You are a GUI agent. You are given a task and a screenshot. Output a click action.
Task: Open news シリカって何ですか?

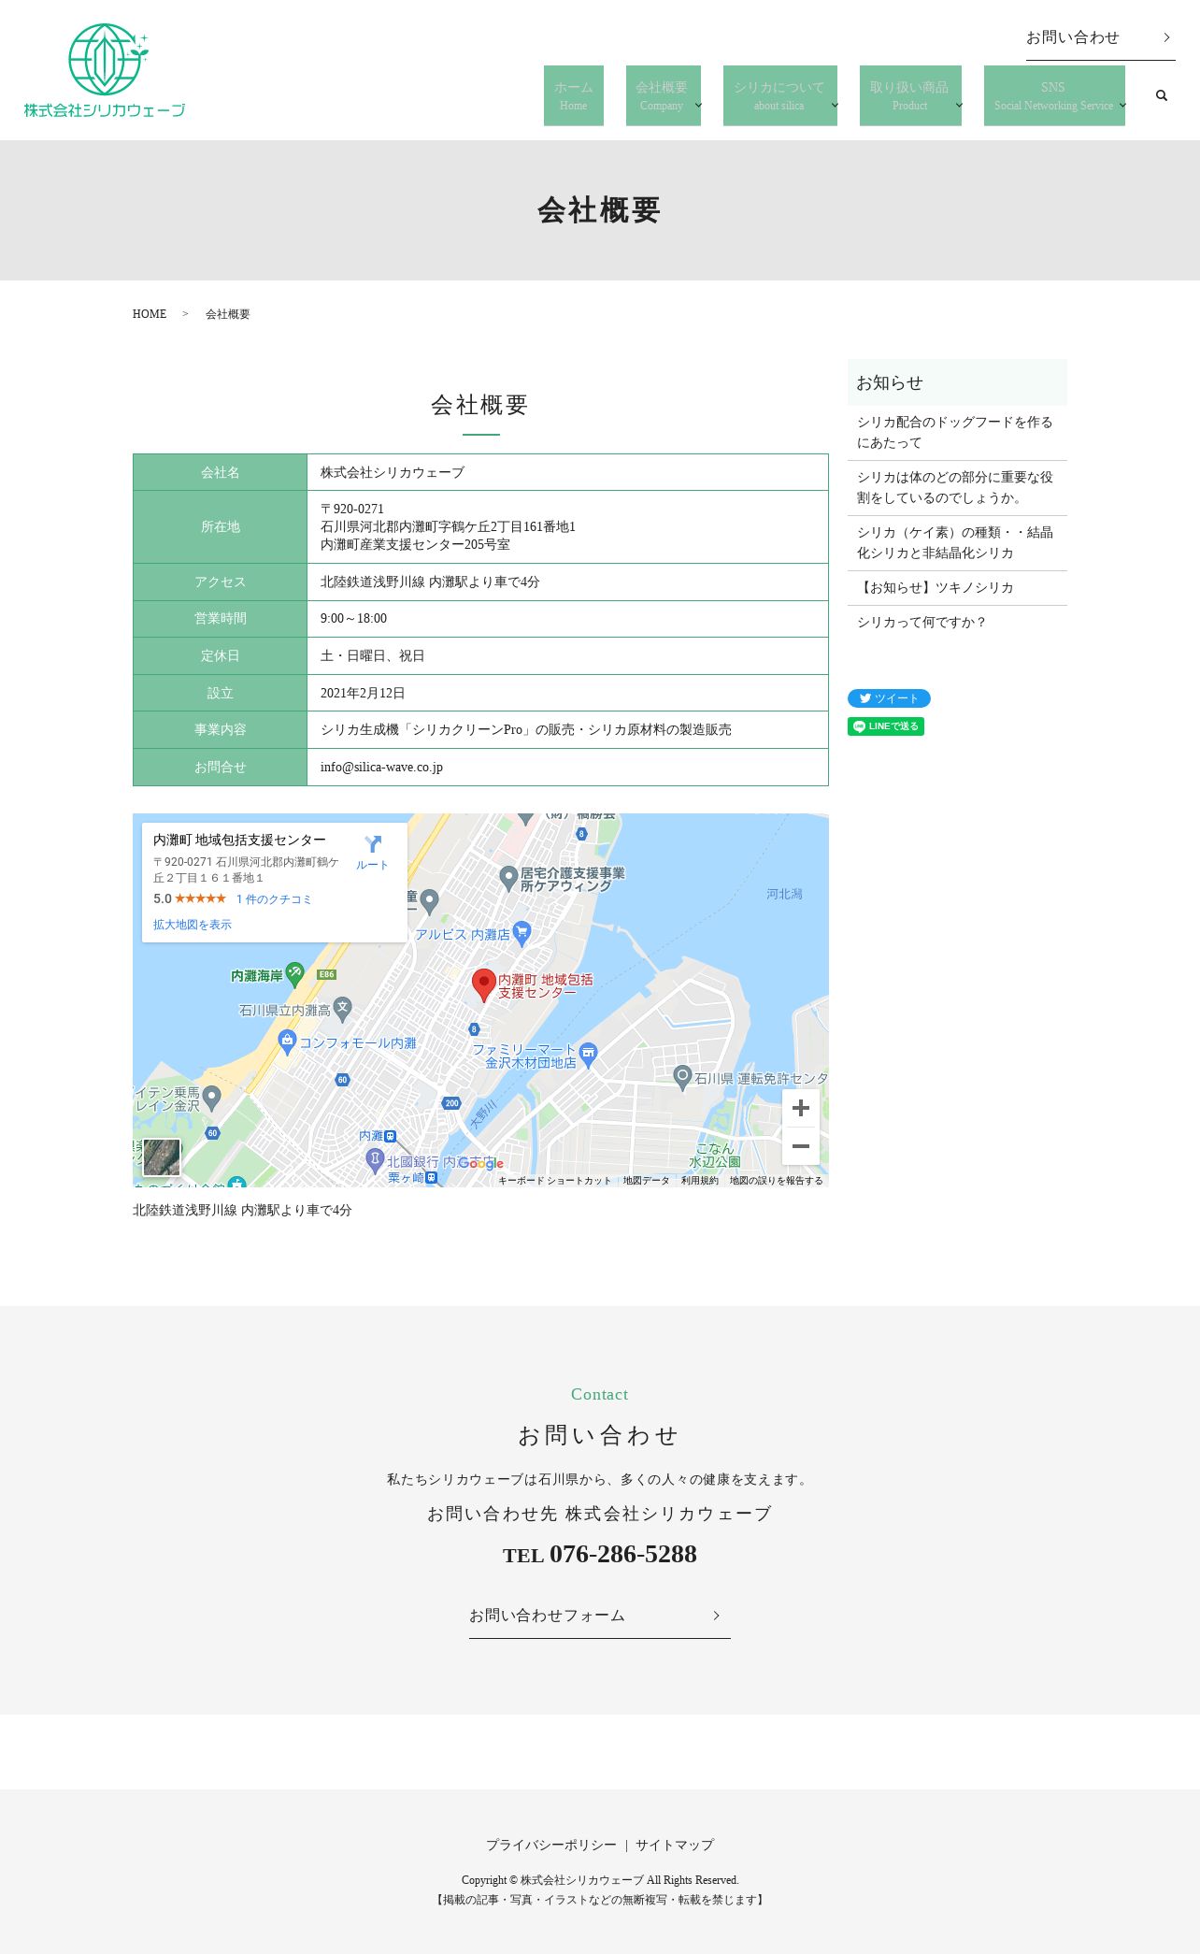[x=957, y=623]
